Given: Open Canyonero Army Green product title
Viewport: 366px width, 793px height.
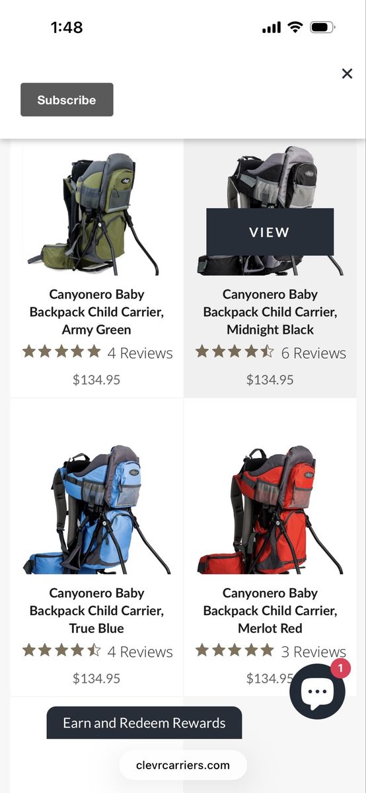Looking at the screenshot, I should click(x=96, y=312).
